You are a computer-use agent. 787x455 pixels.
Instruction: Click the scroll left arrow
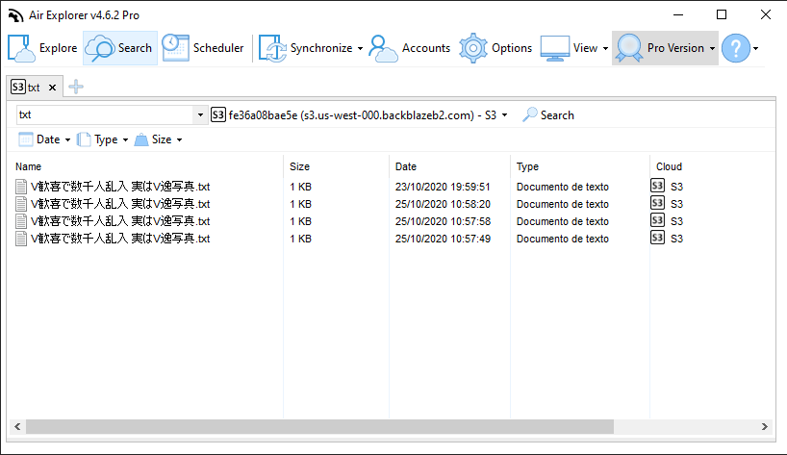pyautogui.click(x=17, y=426)
